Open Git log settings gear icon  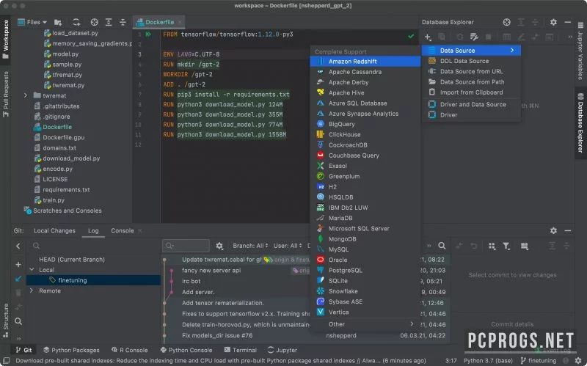pyautogui.click(x=219, y=246)
